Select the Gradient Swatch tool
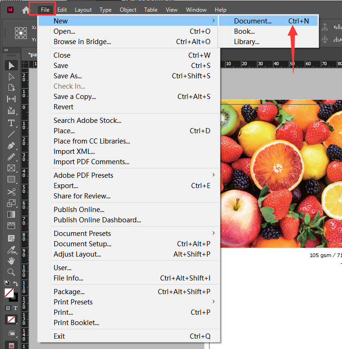This screenshot has height=349, width=342. pyautogui.click(x=11, y=214)
